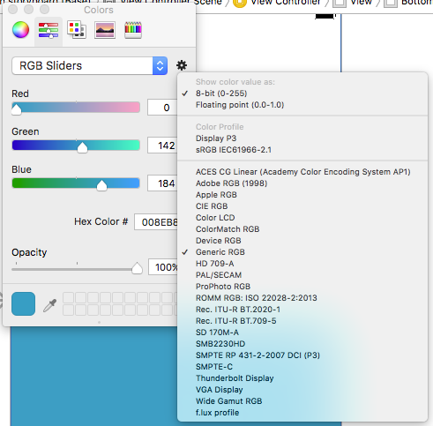Click the Red value field
Screen dimensions: 433x426
162,108
